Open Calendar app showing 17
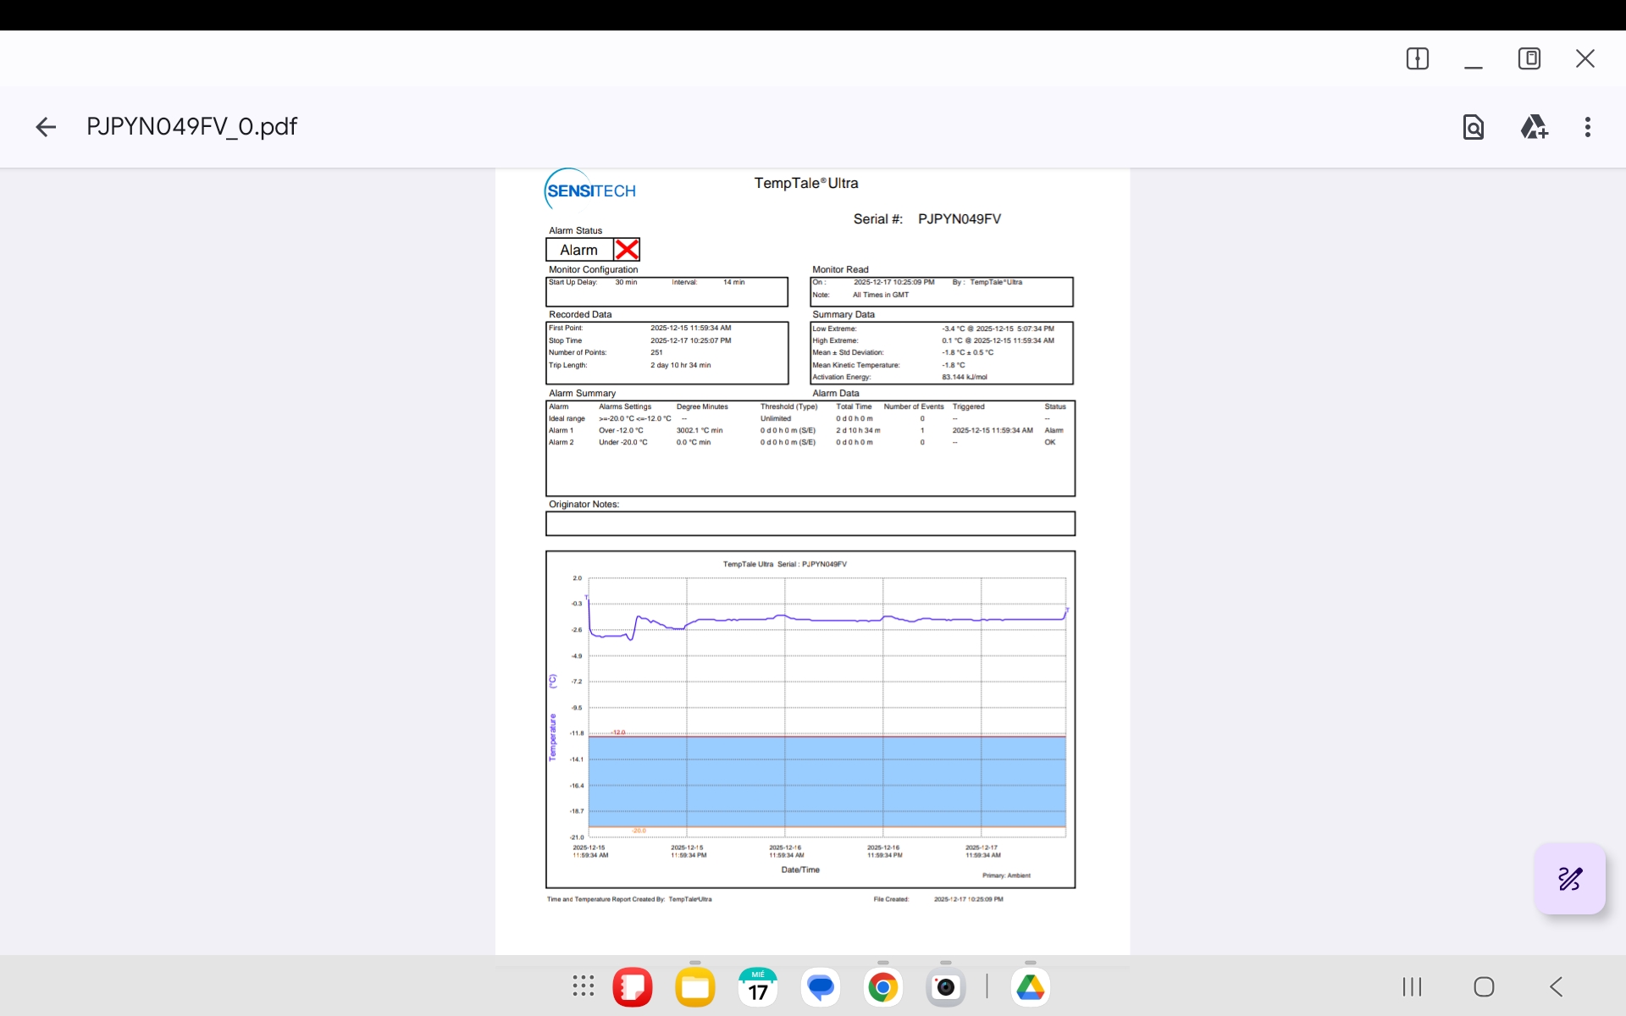This screenshot has width=1626, height=1016. [758, 987]
